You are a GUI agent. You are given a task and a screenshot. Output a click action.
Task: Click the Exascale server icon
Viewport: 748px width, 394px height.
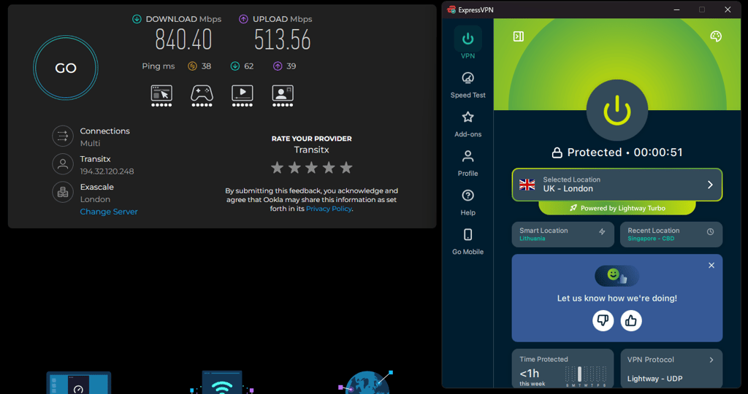(63, 193)
